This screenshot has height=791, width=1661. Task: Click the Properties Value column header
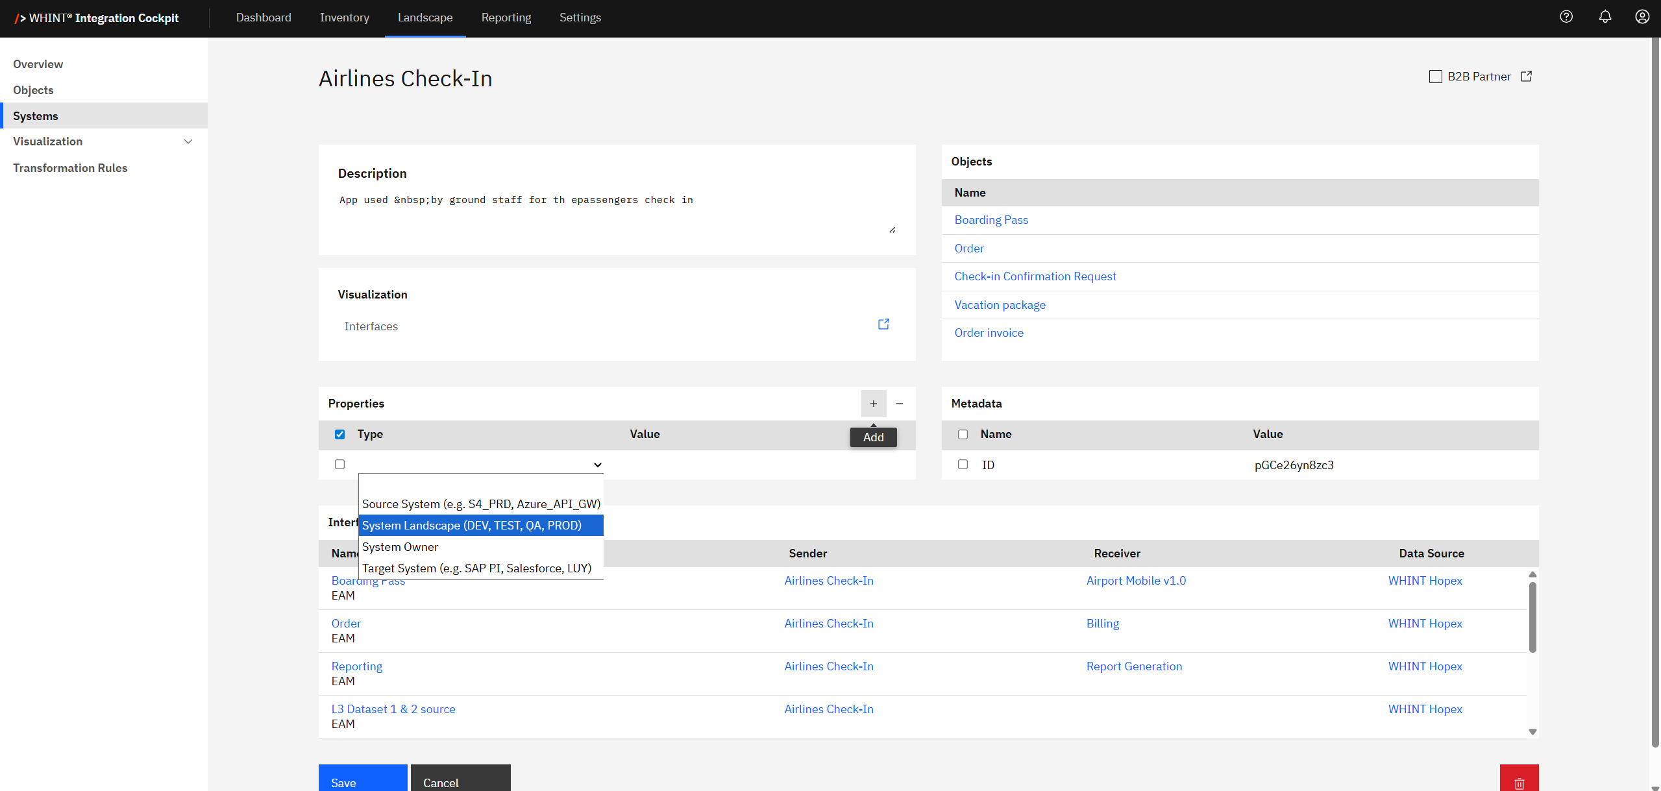[x=645, y=434]
